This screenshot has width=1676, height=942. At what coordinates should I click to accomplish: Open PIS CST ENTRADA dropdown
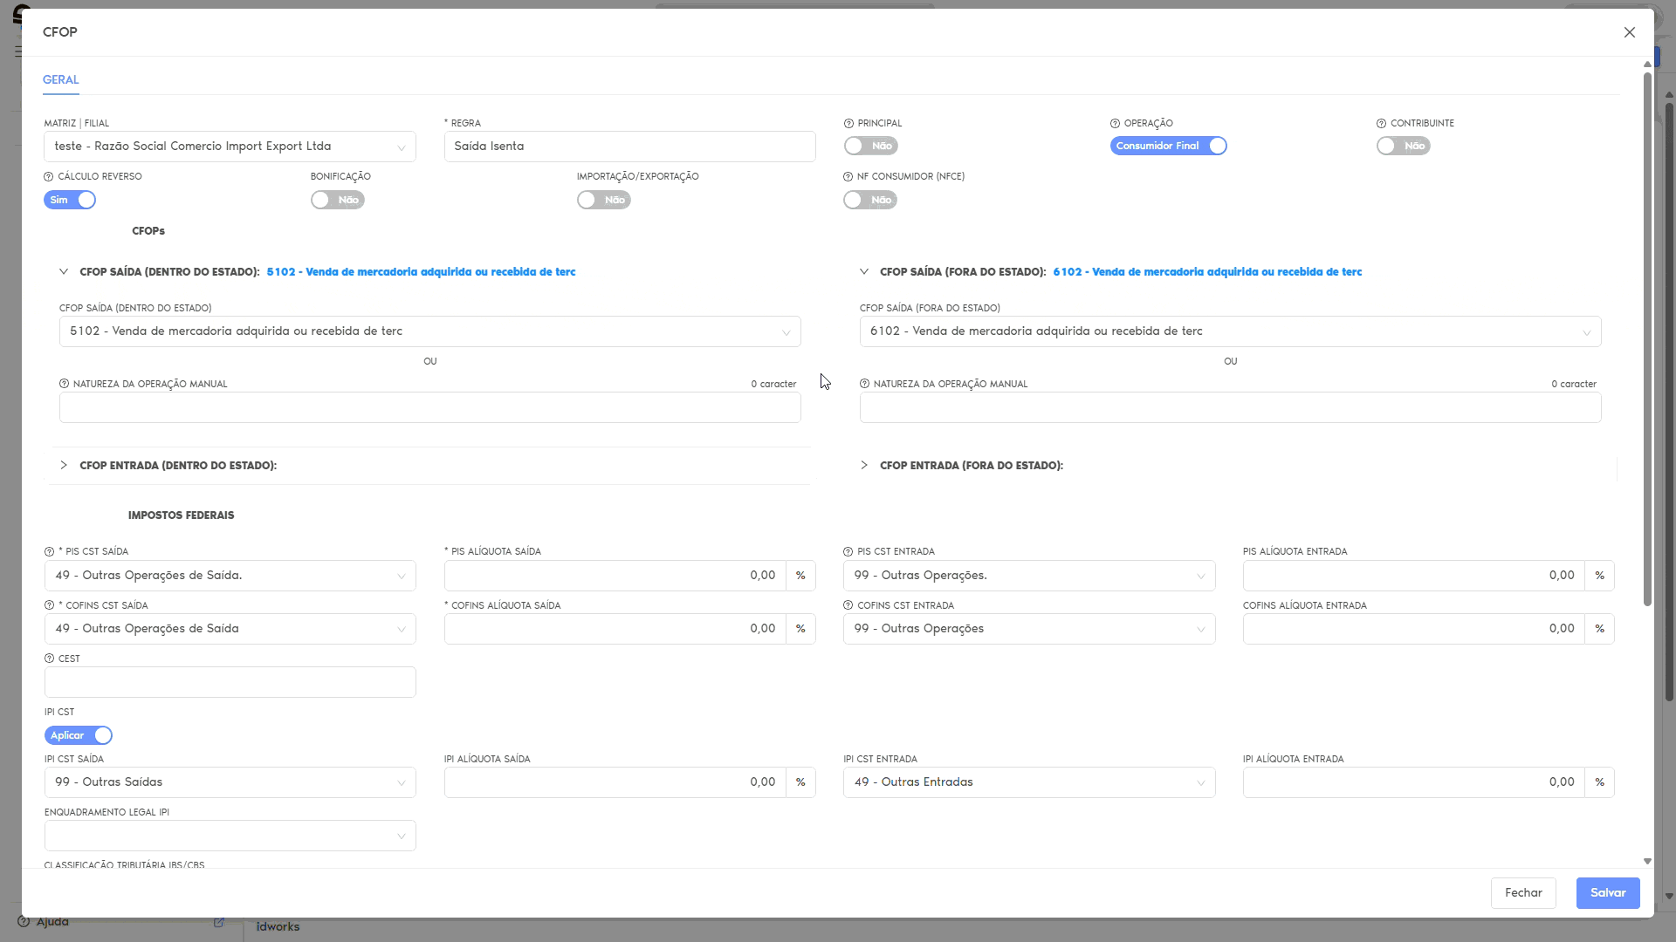1029,576
